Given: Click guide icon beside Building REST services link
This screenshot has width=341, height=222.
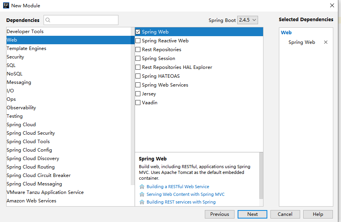Looking at the screenshot, I should [x=142, y=202].
